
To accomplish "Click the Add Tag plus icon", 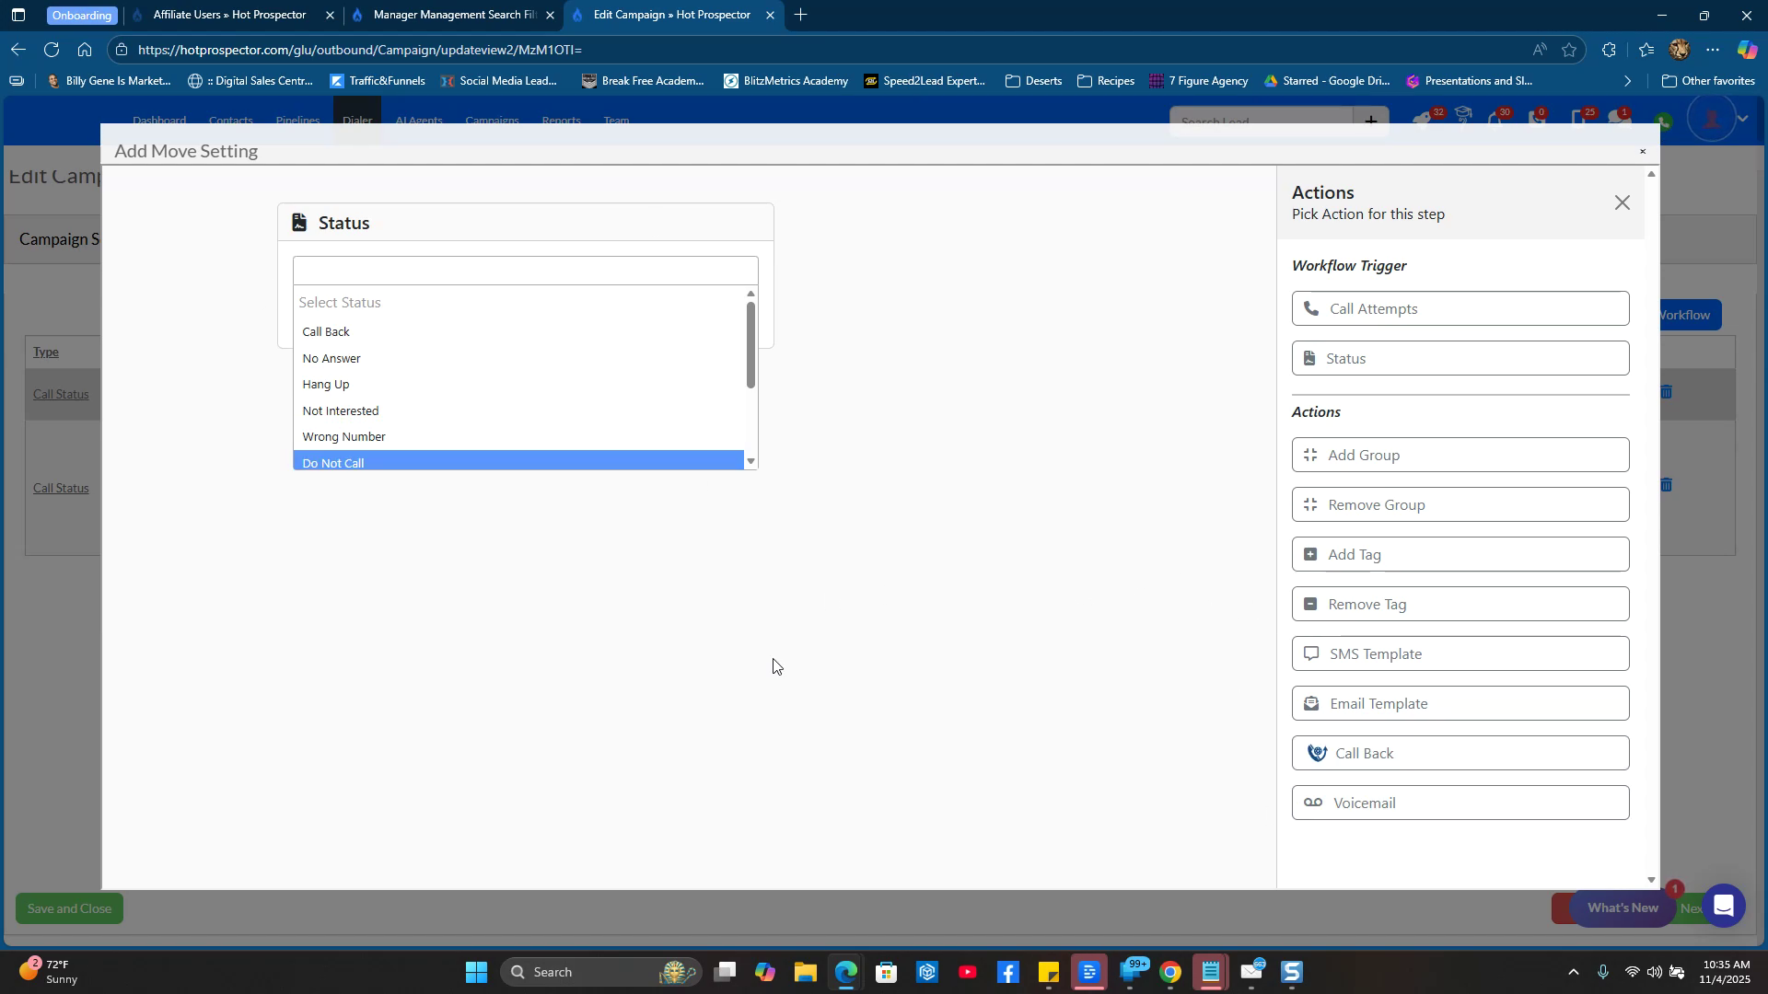I will click(x=1310, y=554).
